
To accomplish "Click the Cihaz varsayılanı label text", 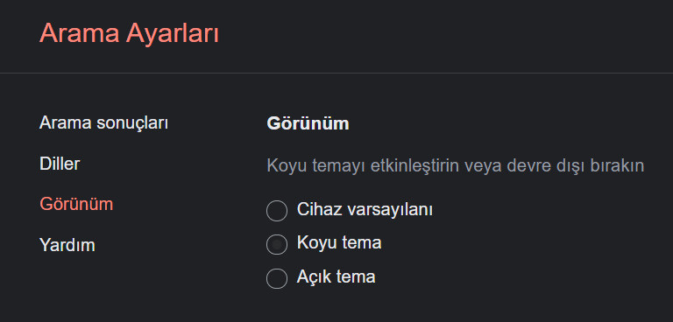I will click(x=365, y=210).
